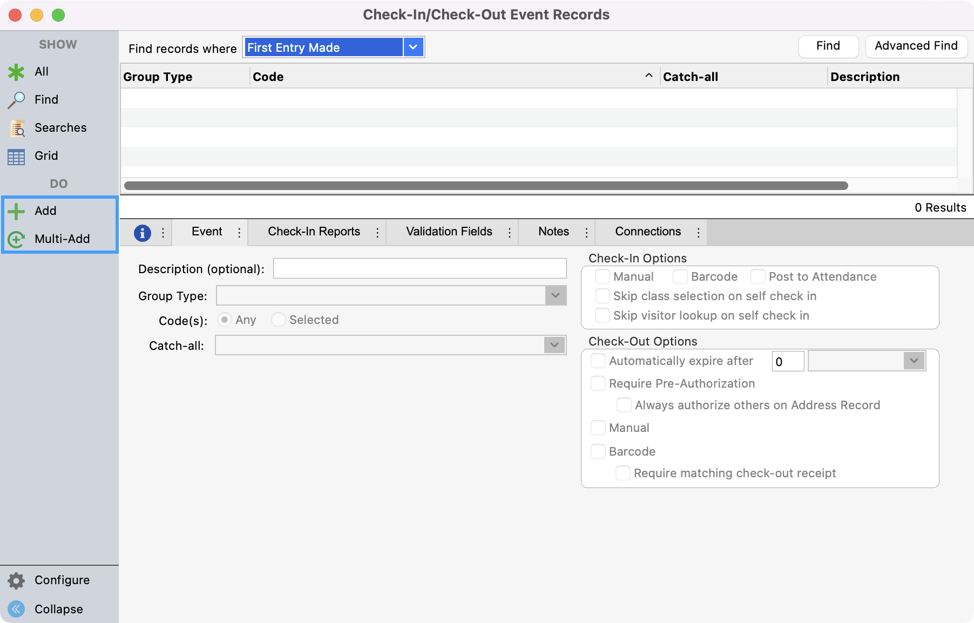The height and width of the screenshot is (623, 974).
Task: Click the Advanced Find button
Action: [x=916, y=46]
